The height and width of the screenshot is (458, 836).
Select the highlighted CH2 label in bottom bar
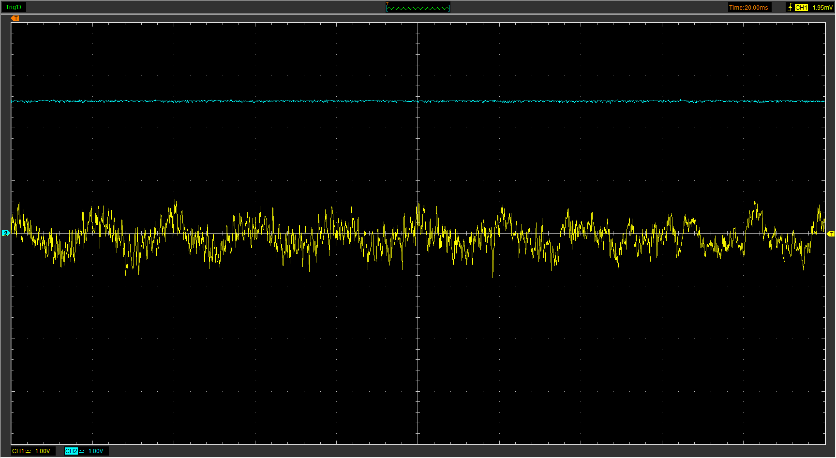pos(71,451)
